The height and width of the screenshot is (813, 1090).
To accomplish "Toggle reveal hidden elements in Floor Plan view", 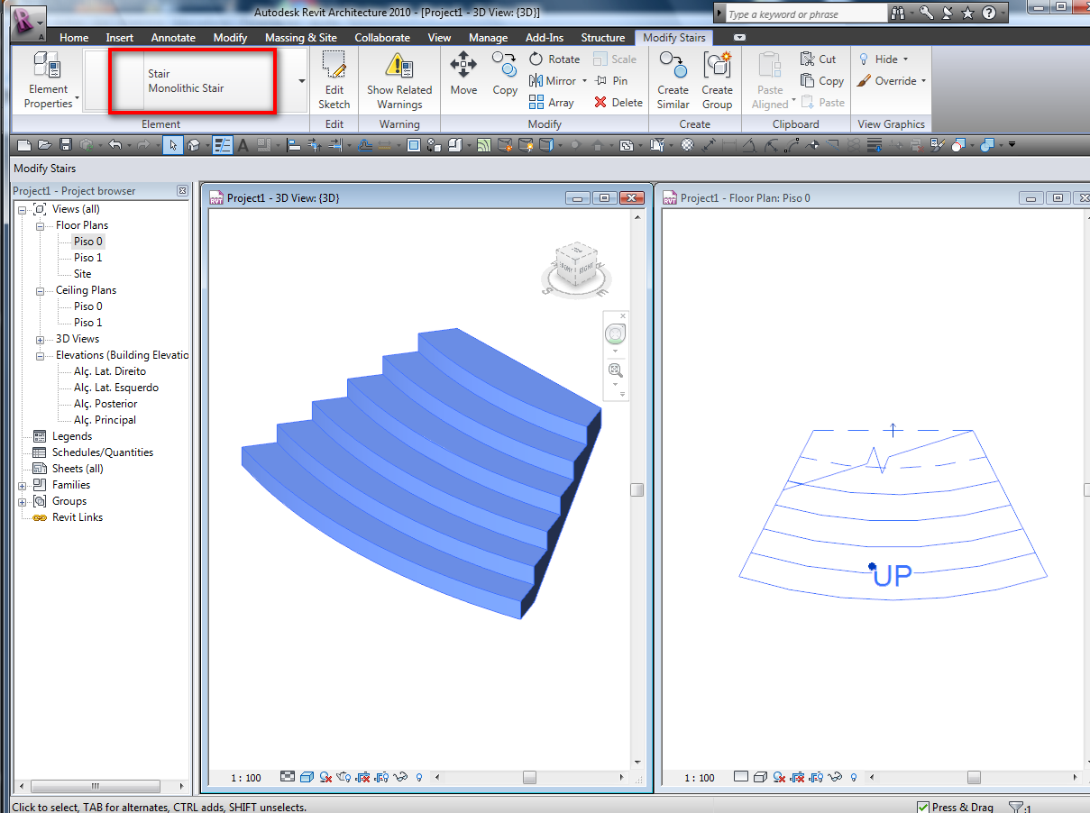I will tap(854, 777).
